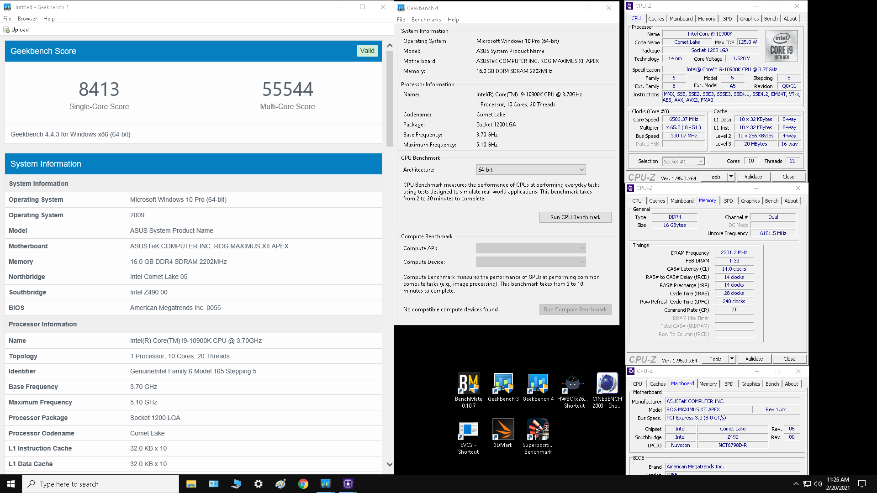Click Run CPU Benchmark button
The width and height of the screenshot is (877, 493).
575,217
